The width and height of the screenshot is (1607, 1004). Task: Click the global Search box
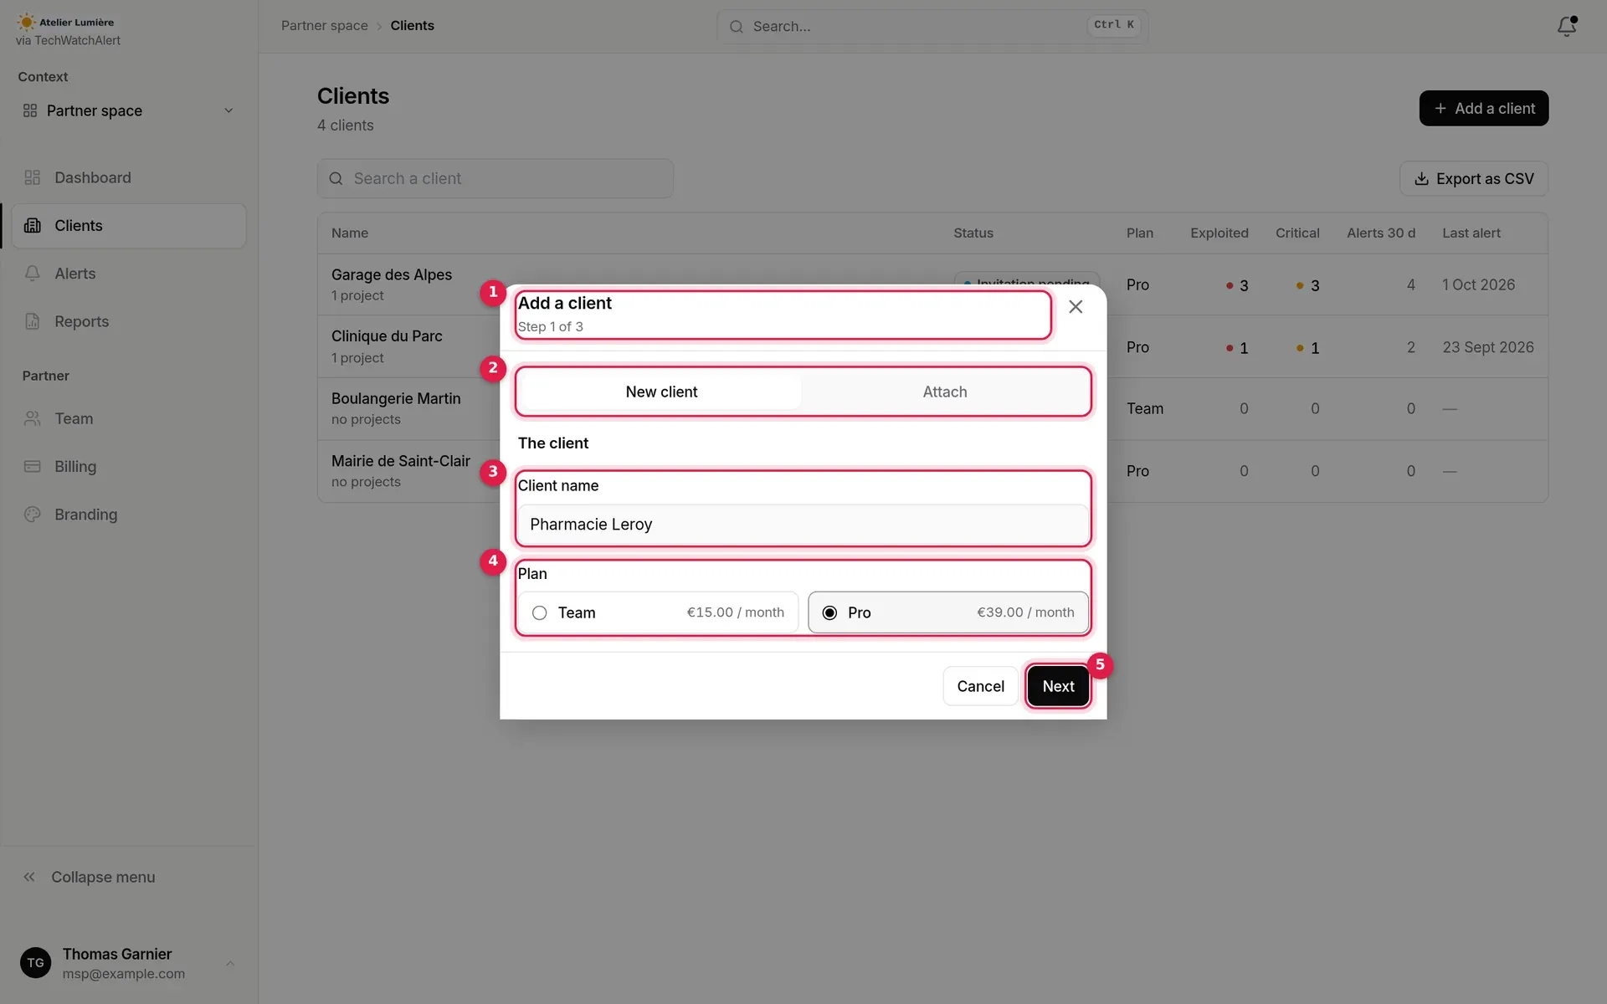(x=932, y=26)
